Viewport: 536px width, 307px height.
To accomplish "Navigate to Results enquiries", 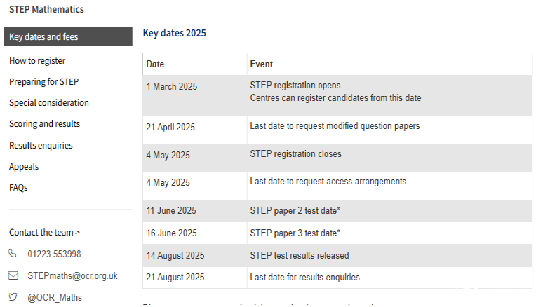I will 41,146.
